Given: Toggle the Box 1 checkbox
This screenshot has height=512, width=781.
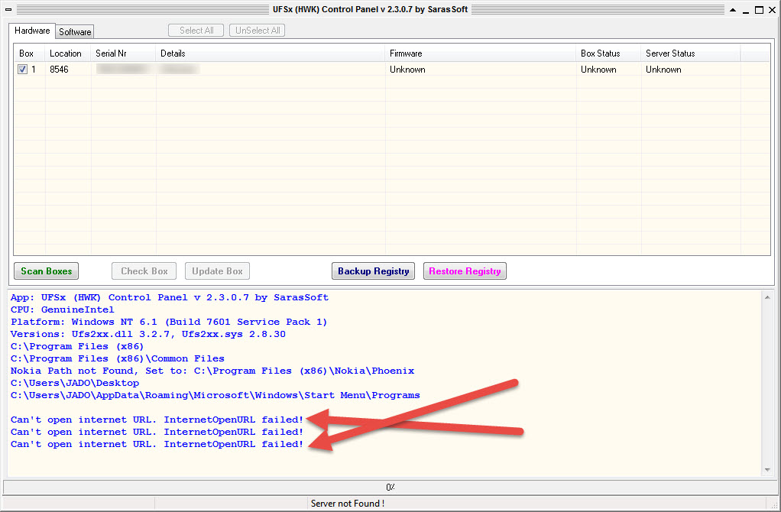Looking at the screenshot, I should point(22,70).
